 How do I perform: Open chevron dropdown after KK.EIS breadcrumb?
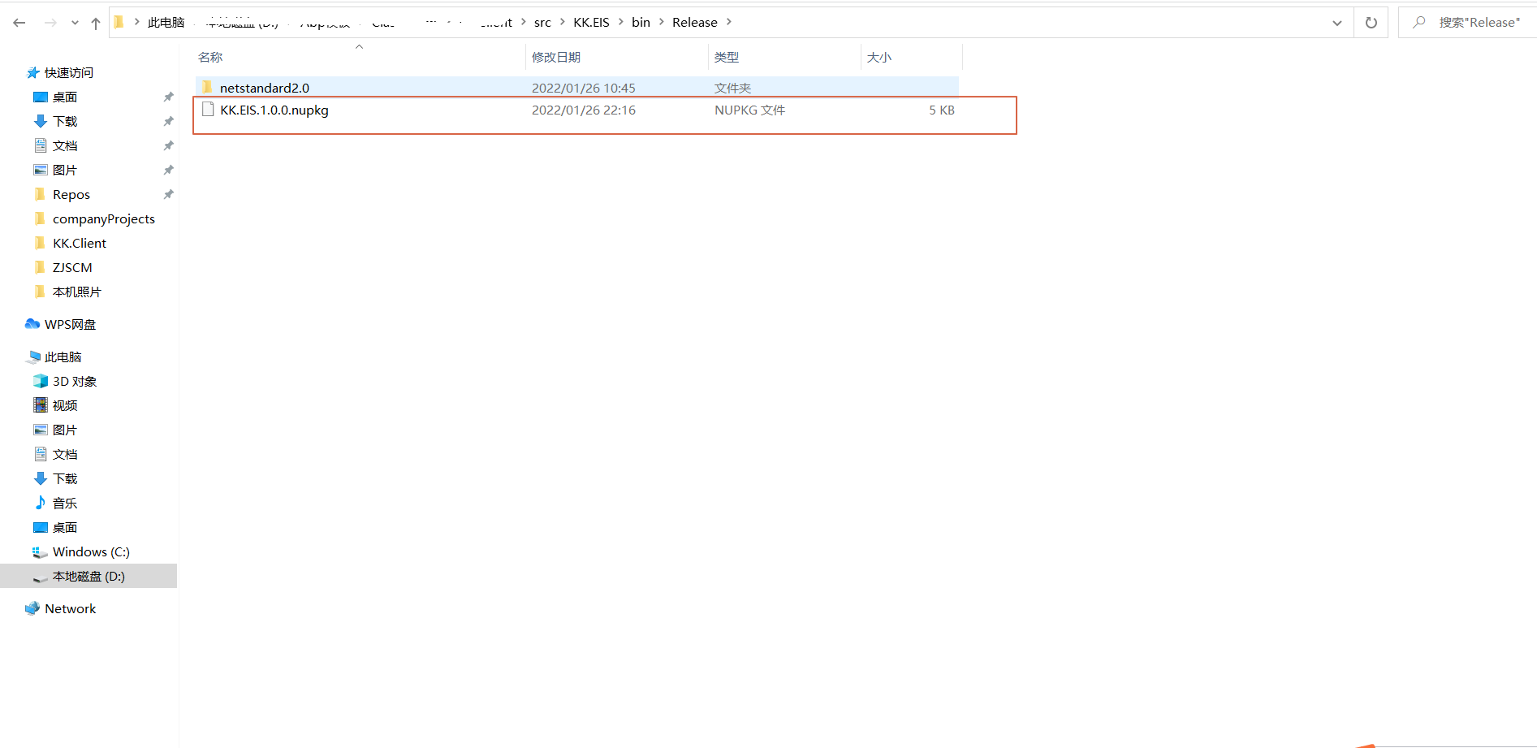pos(621,22)
